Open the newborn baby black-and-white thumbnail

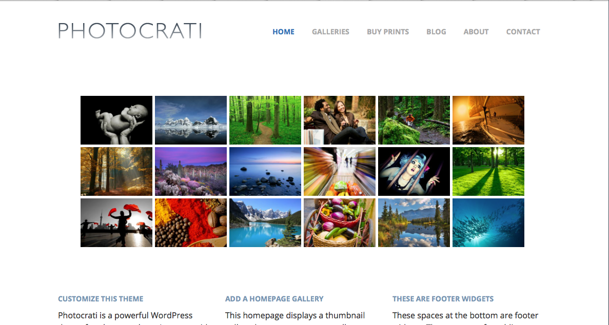116,120
